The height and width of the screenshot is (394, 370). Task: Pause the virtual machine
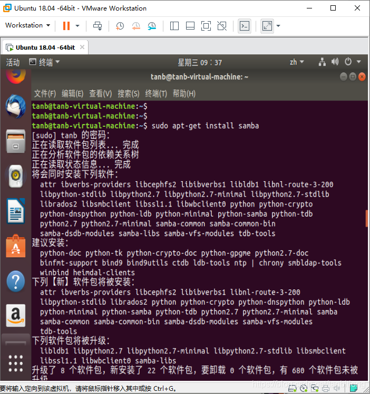[x=66, y=26]
